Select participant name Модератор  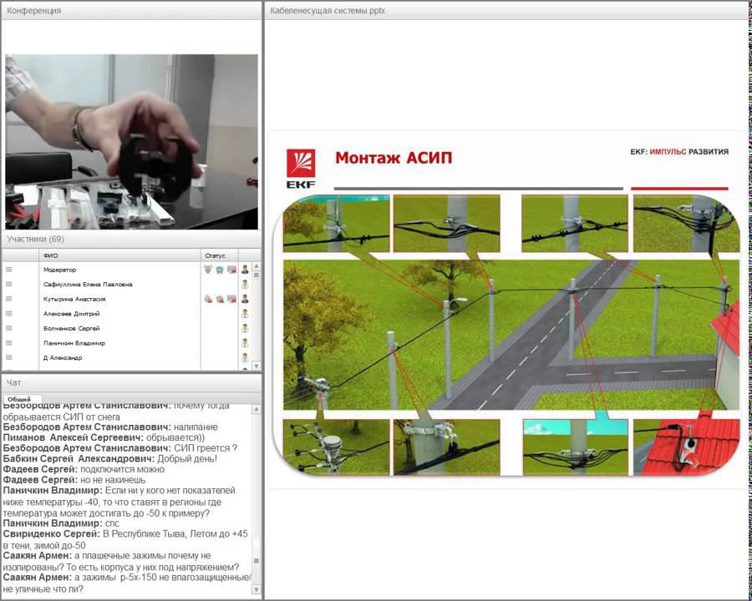pyautogui.click(x=59, y=270)
